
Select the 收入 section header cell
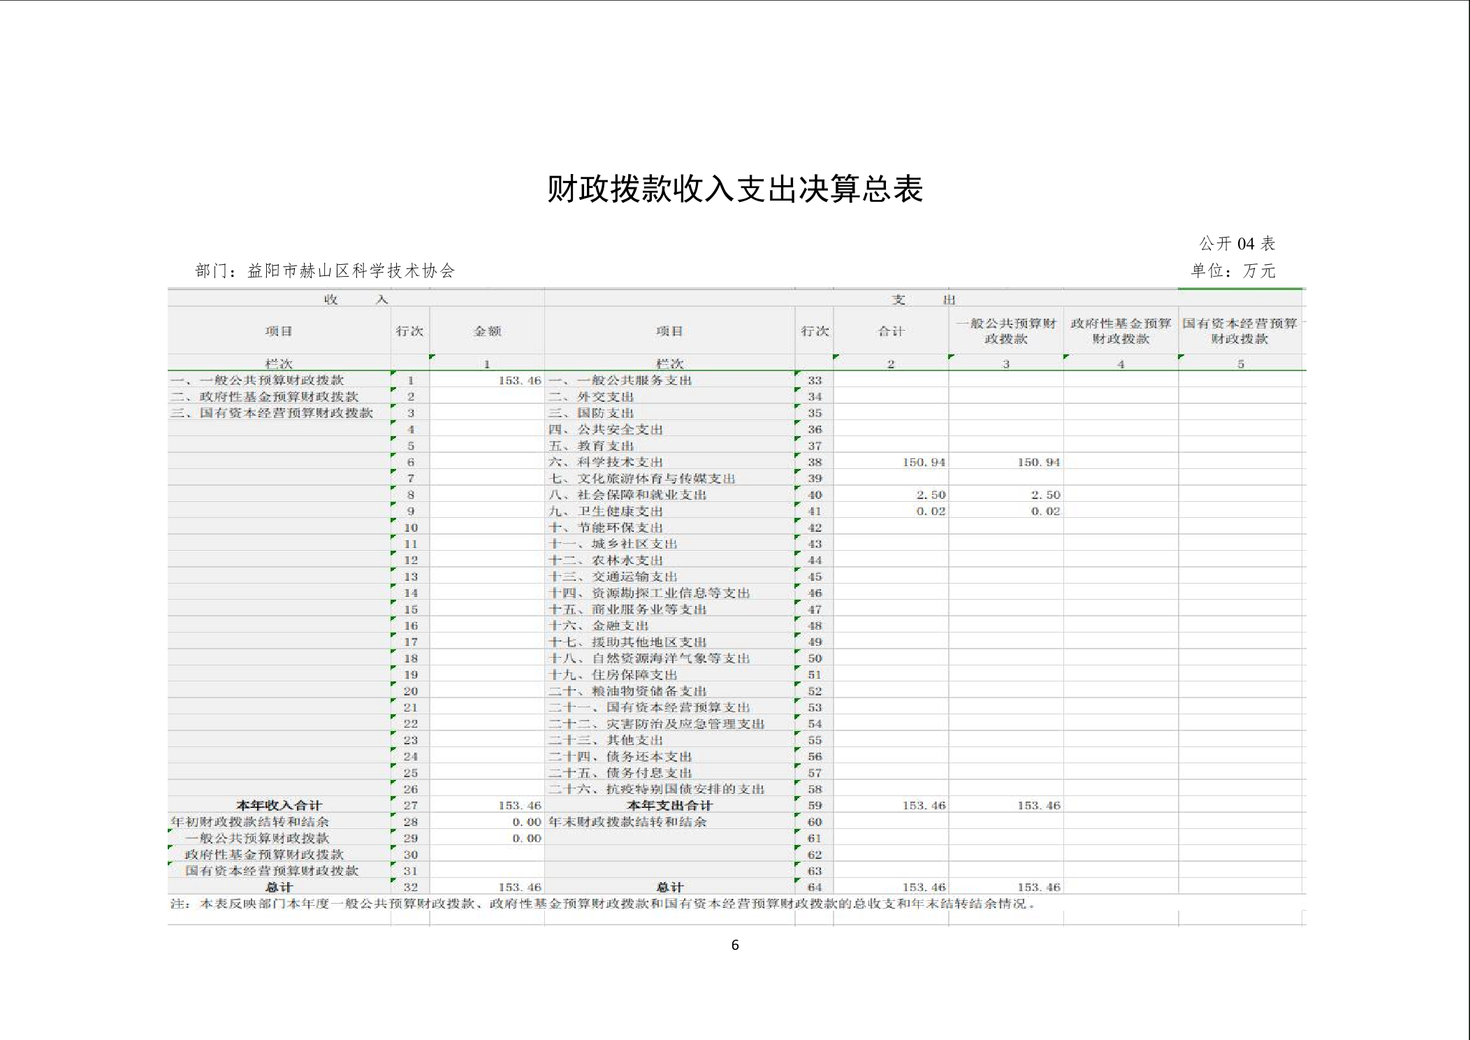(355, 299)
